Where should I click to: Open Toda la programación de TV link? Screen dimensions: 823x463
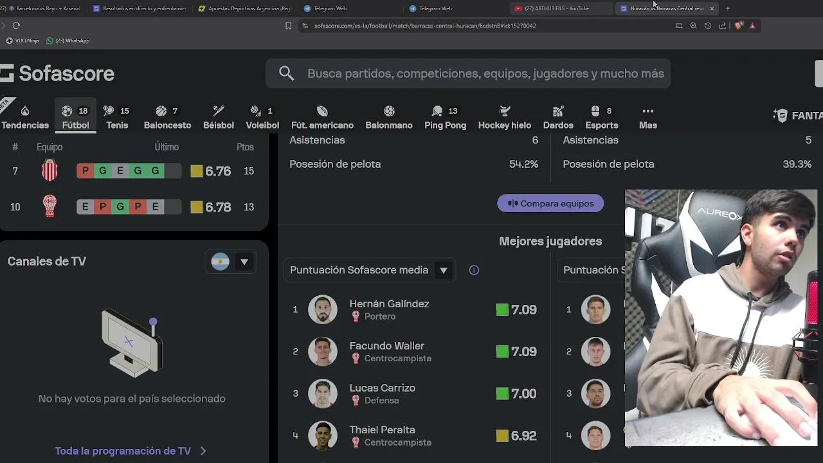pos(131,451)
